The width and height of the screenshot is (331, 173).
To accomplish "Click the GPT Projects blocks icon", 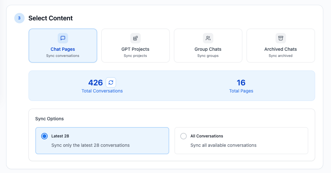I will [135, 38].
